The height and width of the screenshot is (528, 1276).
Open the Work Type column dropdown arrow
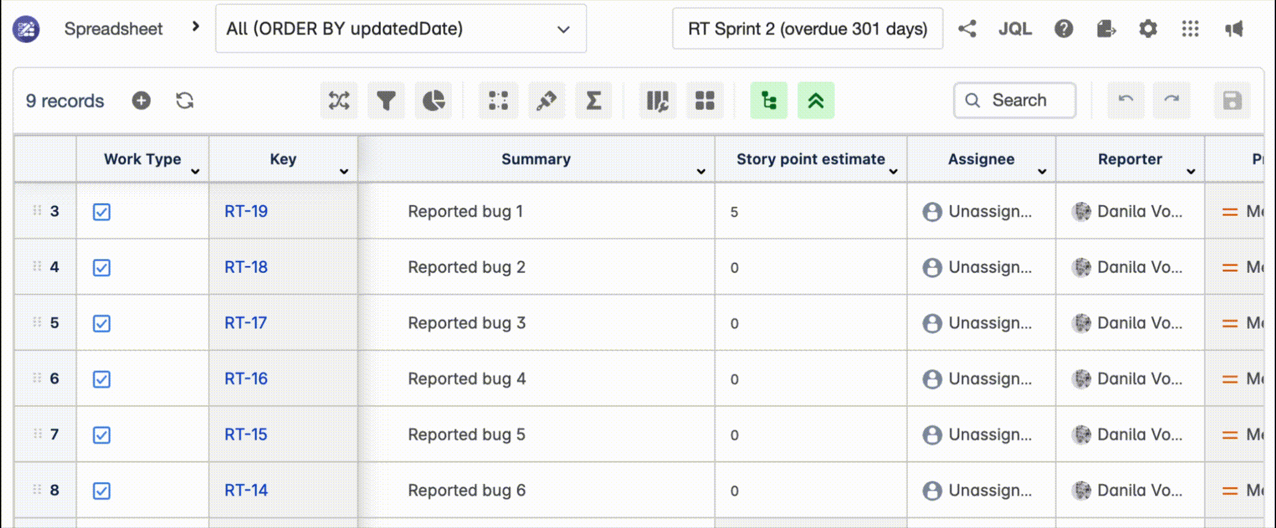[x=195, y=171]
